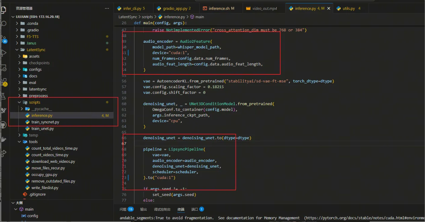Select the latentsync subfolder row
The image size is (425, 222).
(62, 89)
